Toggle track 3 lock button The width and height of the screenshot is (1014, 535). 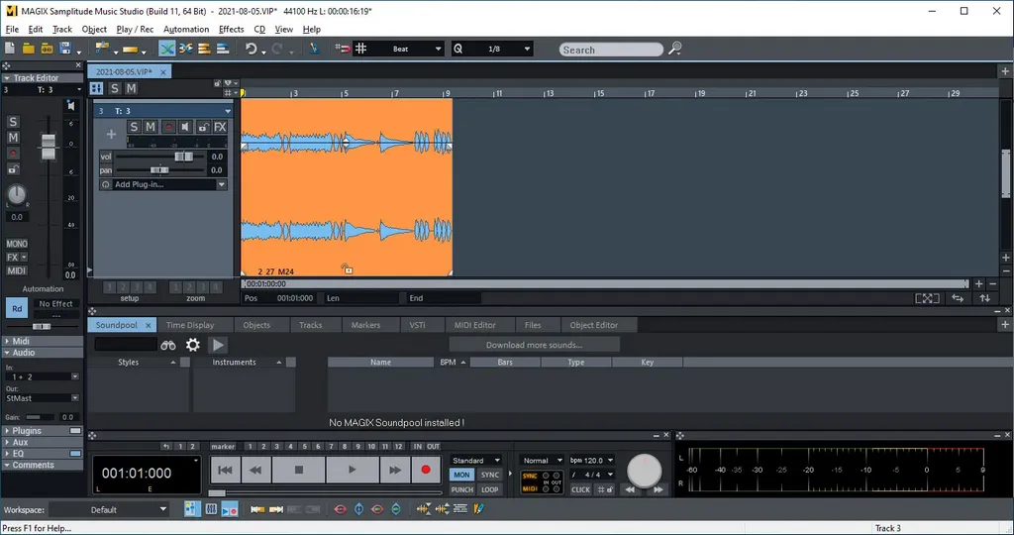coord(203,127)
